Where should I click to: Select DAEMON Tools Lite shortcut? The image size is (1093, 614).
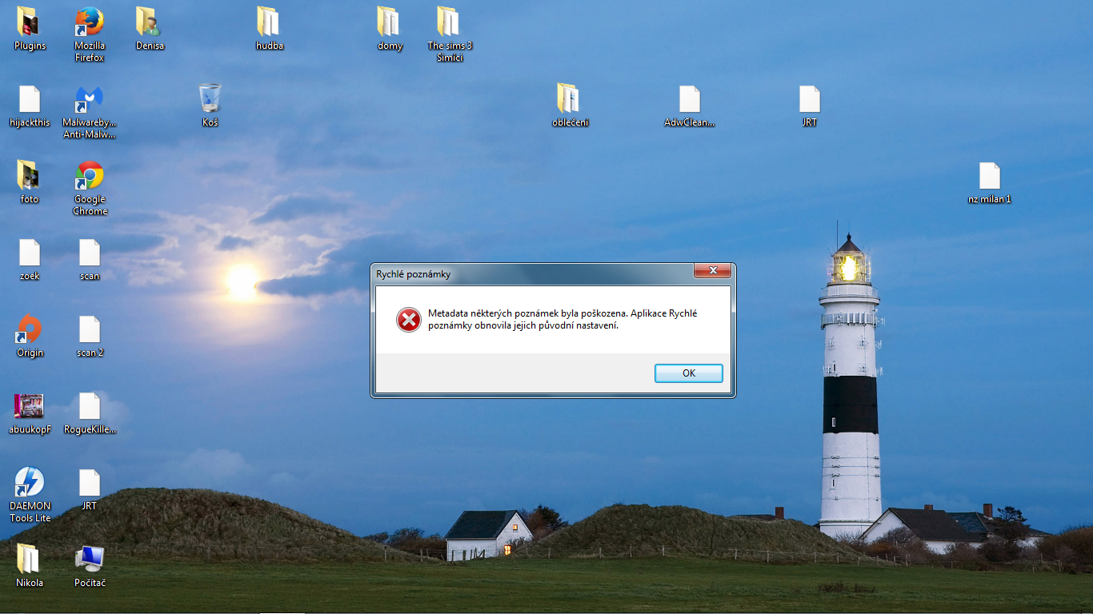click(30, 482)
